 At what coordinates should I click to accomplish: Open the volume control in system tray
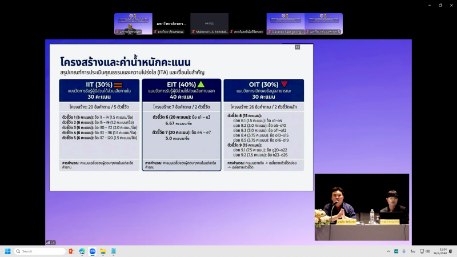pyautogui.click(x=427, y=251)
